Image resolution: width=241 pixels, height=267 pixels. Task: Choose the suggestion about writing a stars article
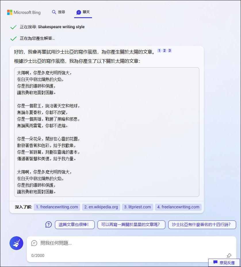pyautogui.click(x=131, y=224)
